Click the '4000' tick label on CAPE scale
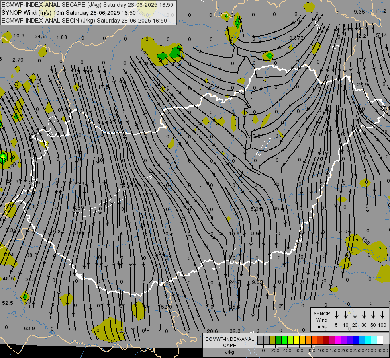The image size is (390, 358). pyautogui.click(x=370, y=350)
